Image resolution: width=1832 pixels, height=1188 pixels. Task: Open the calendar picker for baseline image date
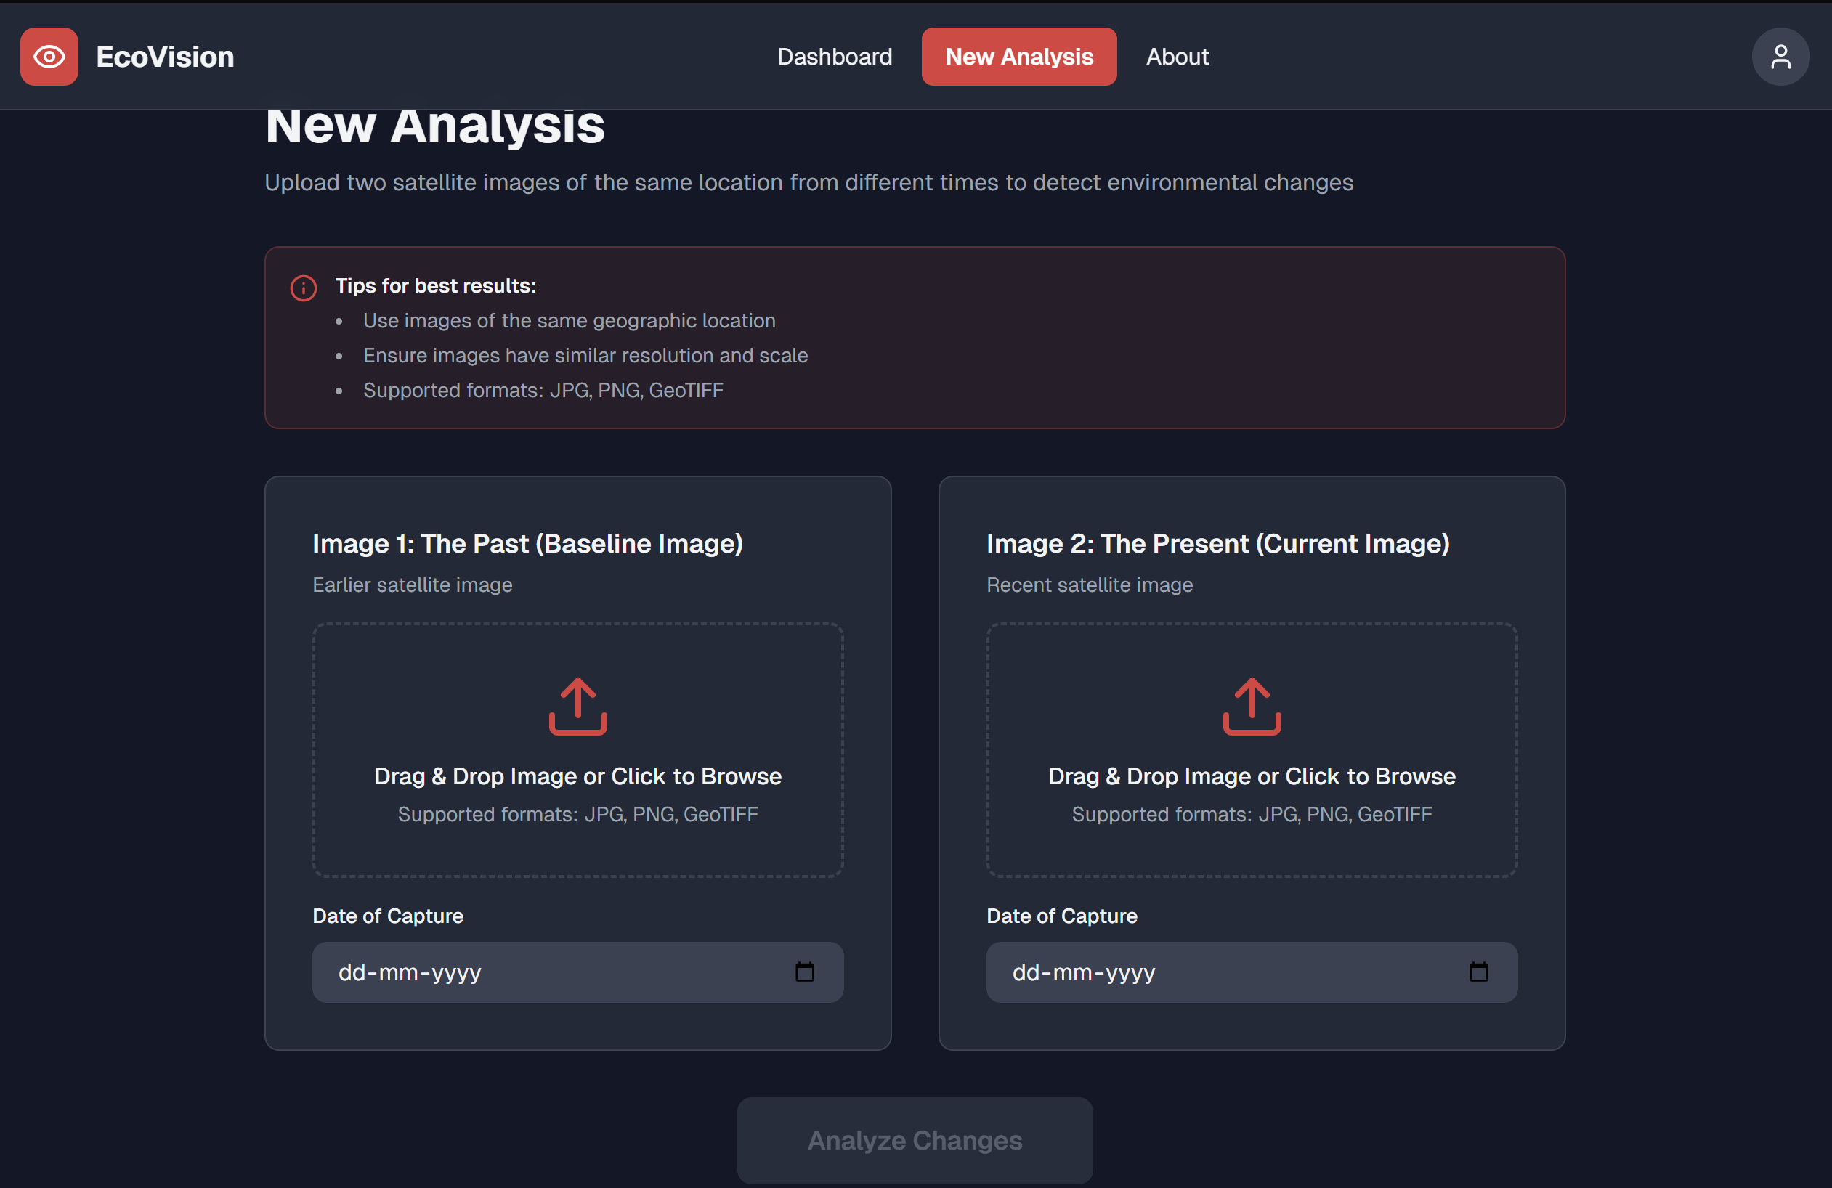(804, 972)
